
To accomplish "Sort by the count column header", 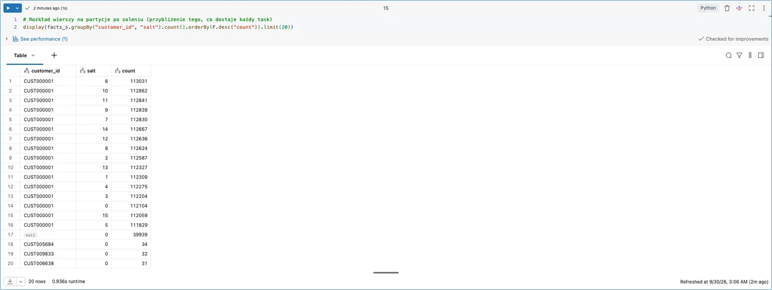I will coord(131,71).
